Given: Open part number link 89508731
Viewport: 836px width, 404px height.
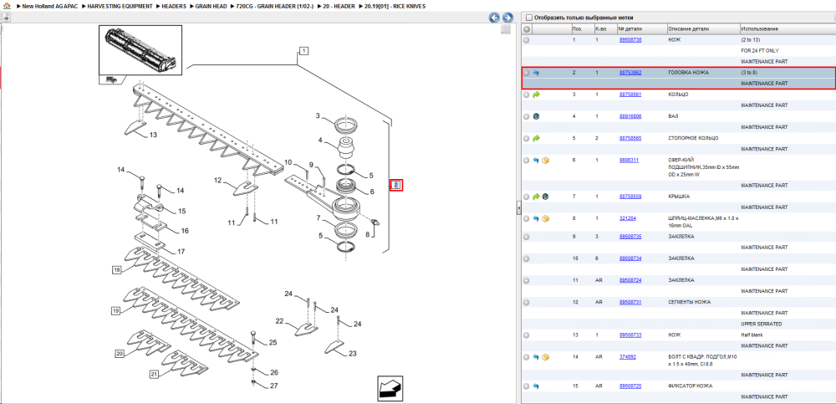Looking at the screenshot, I should [630, 302].
